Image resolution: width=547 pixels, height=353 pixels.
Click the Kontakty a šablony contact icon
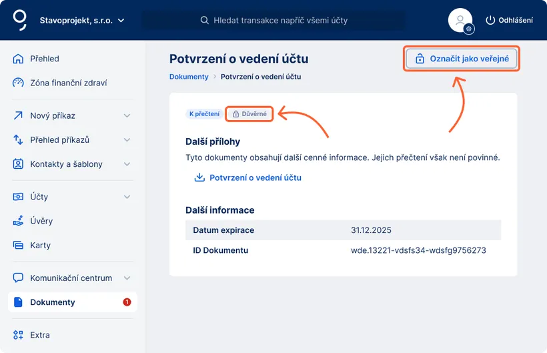coord(18,164)
